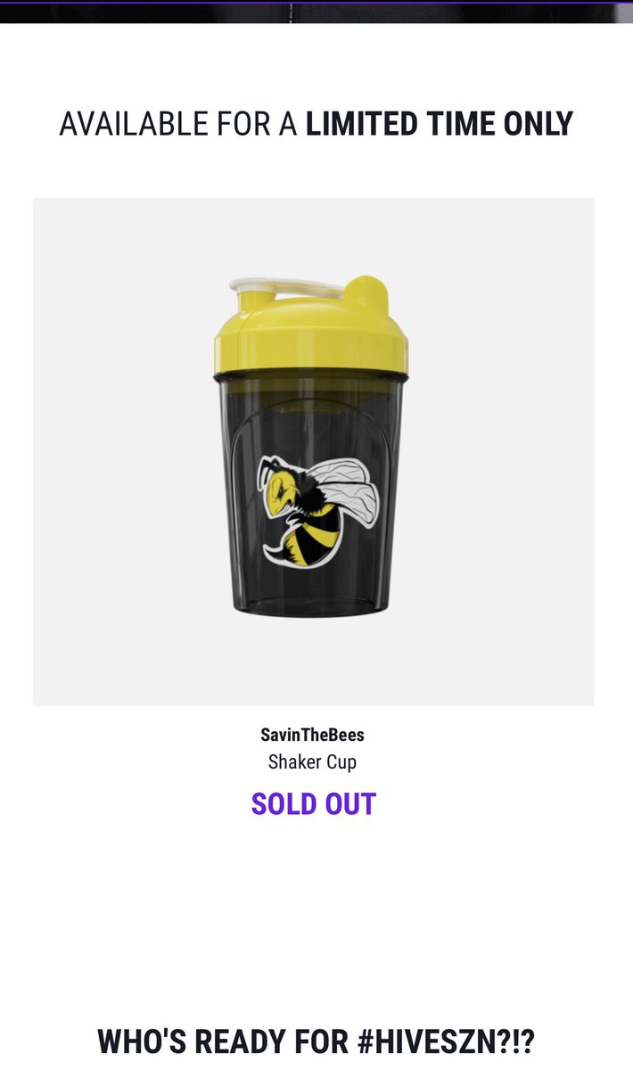
Task: Click the LIMITED TIME ONLY bold text
Action: 440,124
